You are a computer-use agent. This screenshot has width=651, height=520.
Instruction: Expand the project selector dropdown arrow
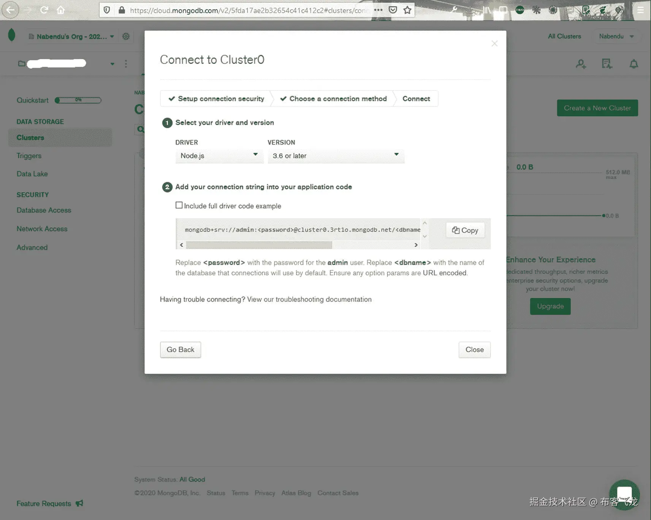pyautogui.click(x=112, y=64)
